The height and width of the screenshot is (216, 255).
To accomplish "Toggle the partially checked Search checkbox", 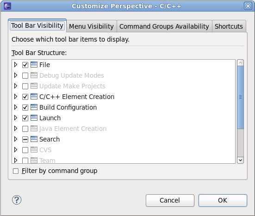I will pyautogui.click(x=25, y=139).
